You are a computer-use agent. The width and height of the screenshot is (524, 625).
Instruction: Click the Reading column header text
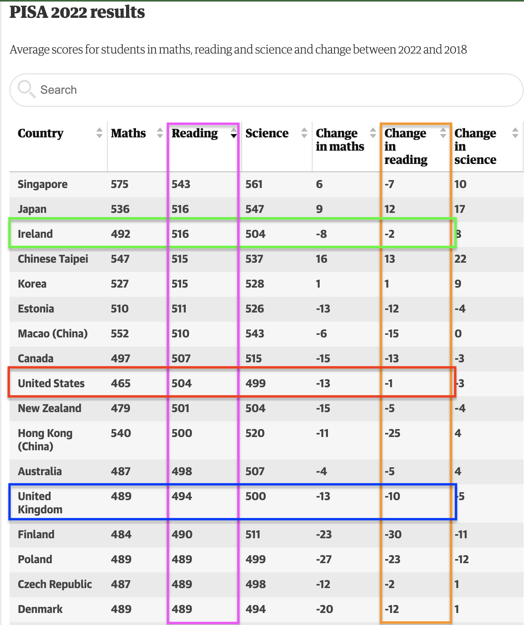194,133
